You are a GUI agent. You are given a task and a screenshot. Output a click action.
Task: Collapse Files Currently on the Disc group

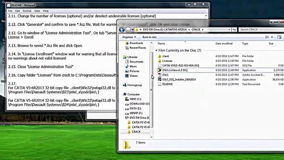click(x=157, y=50)
